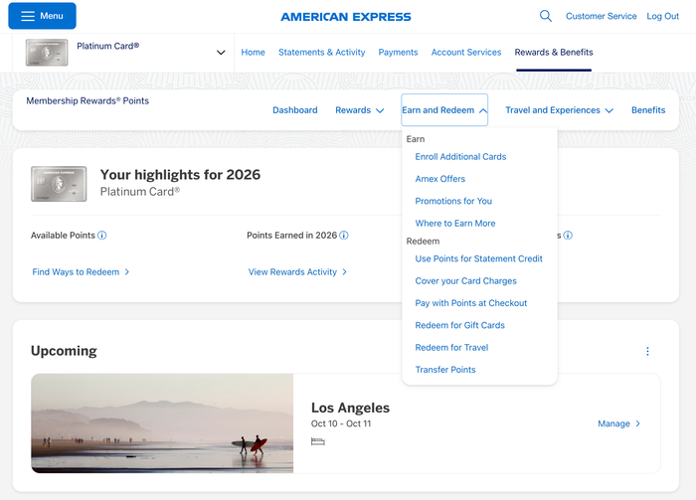Click View Rewards Activity link
The height and width of the screenshot is (500, 696).
(297, 272)
